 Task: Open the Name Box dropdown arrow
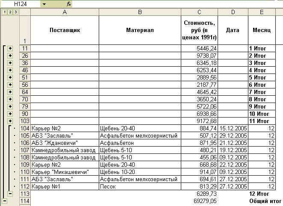(44, 4)
